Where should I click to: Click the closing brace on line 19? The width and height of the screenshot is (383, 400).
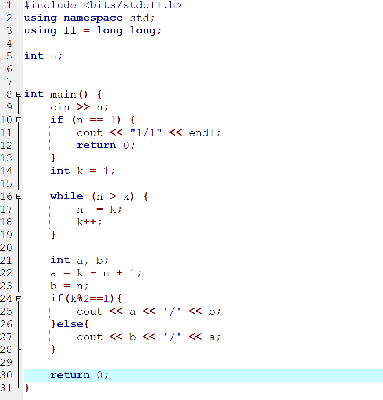pyautogui.click(x=53, y=235)
